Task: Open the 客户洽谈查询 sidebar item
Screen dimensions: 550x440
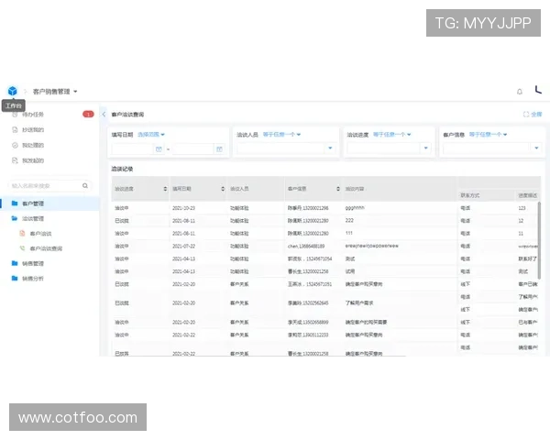Action: pyautogui.click(x=46, y=248)
